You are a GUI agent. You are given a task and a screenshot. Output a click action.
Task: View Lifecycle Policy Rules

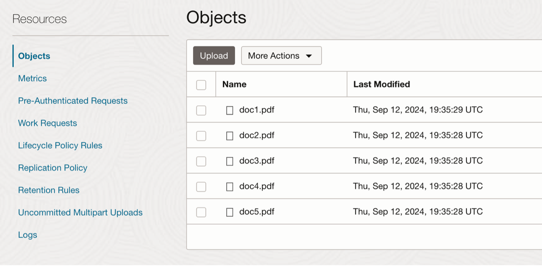click(60, 146)
